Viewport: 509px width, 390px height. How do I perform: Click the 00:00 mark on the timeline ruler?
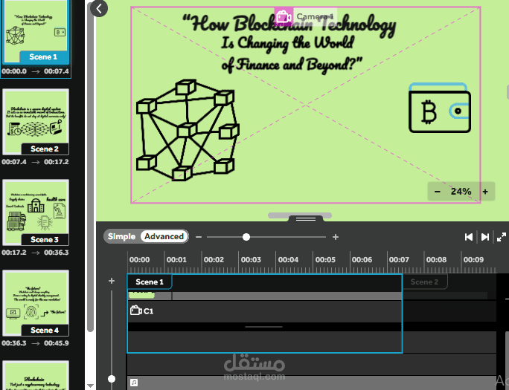tap(140, 259)
